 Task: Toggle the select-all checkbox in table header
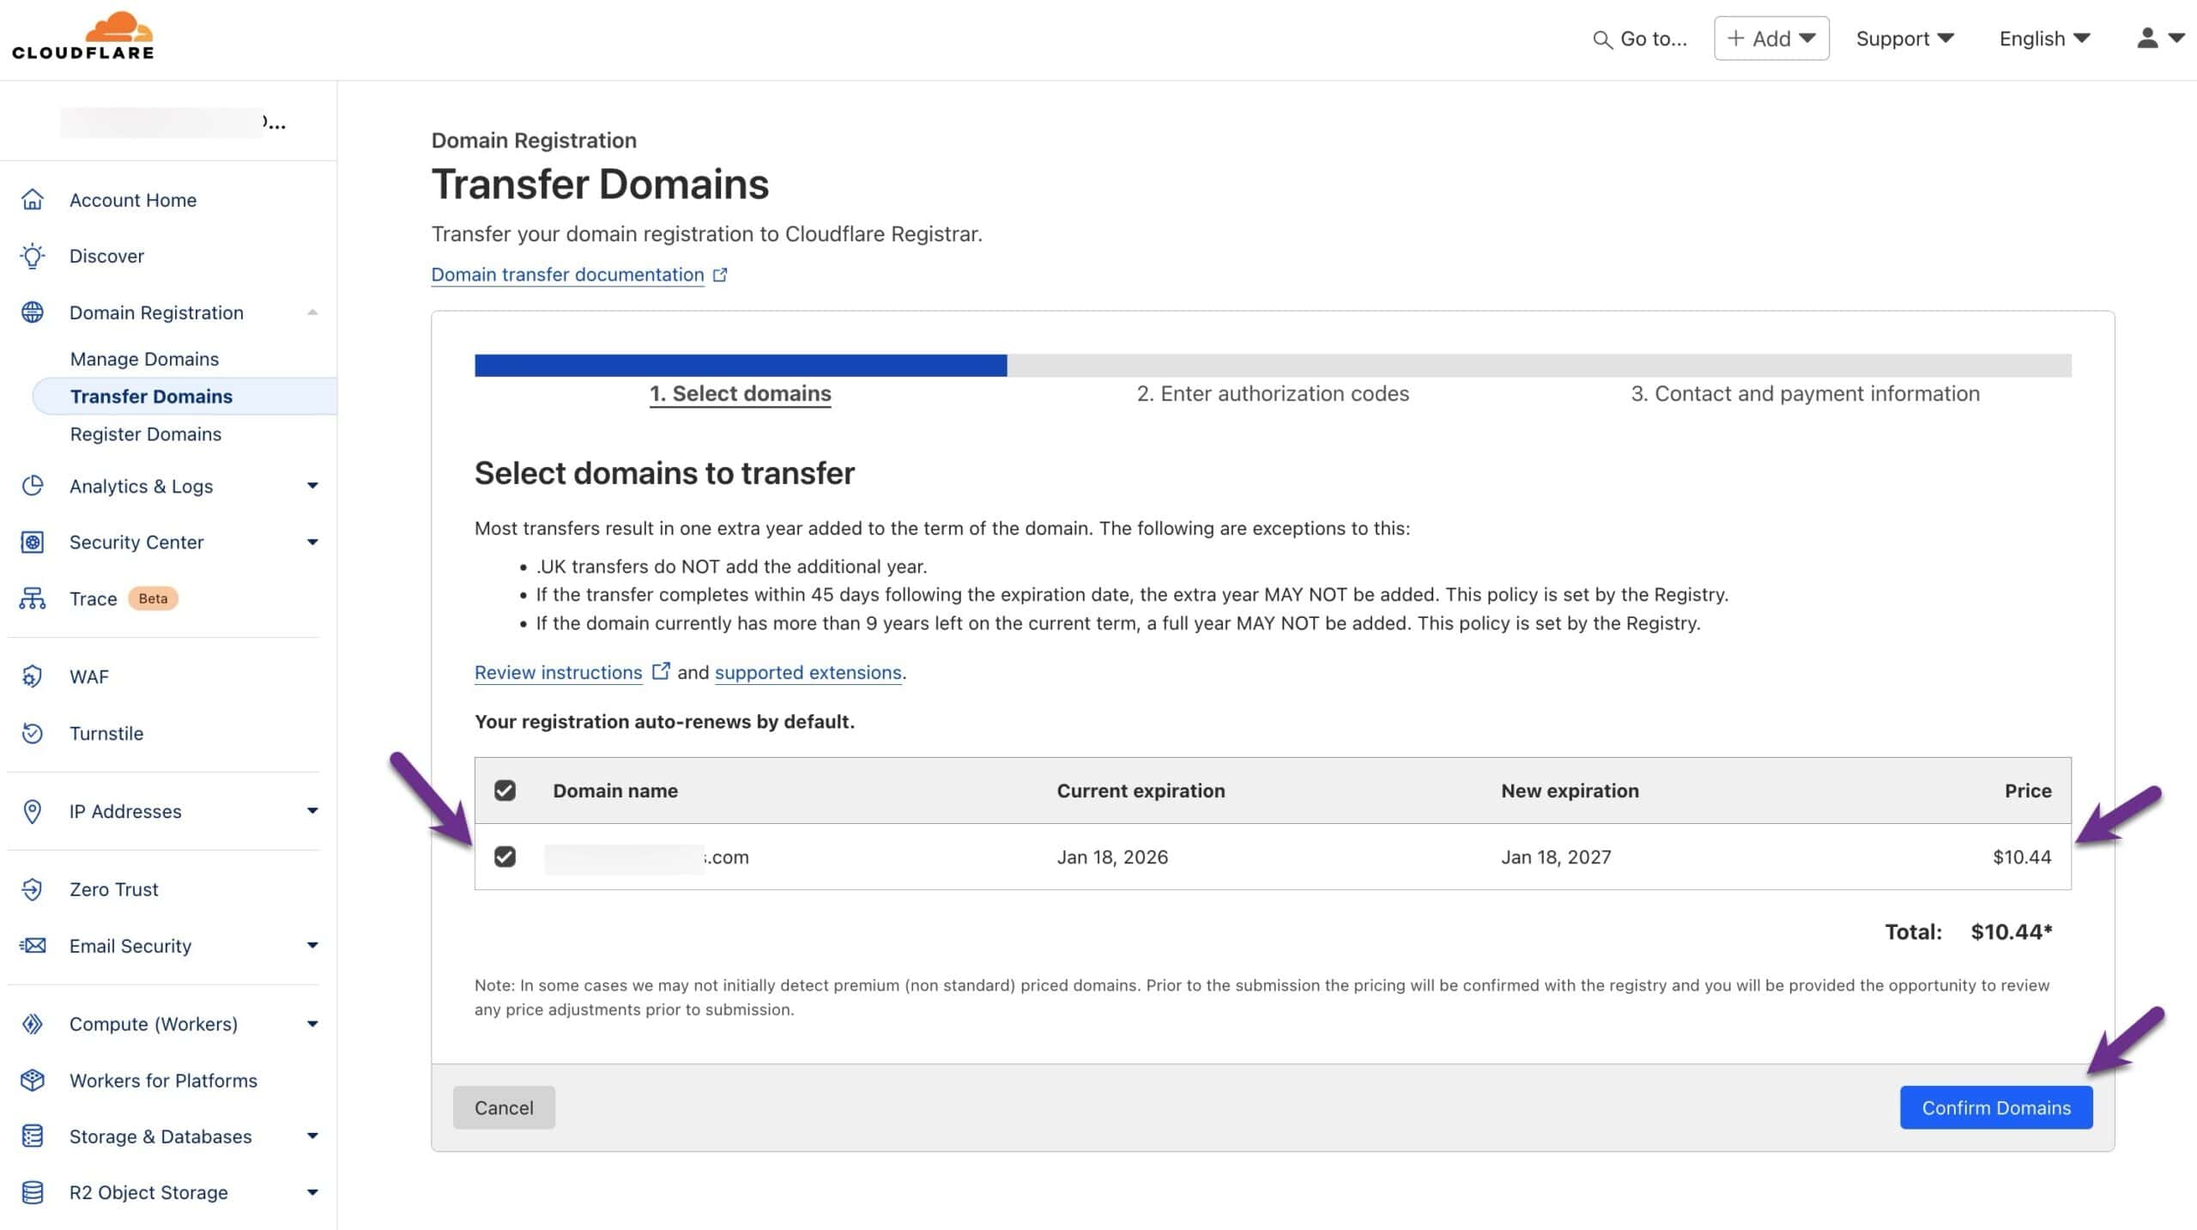pos(505,791)
